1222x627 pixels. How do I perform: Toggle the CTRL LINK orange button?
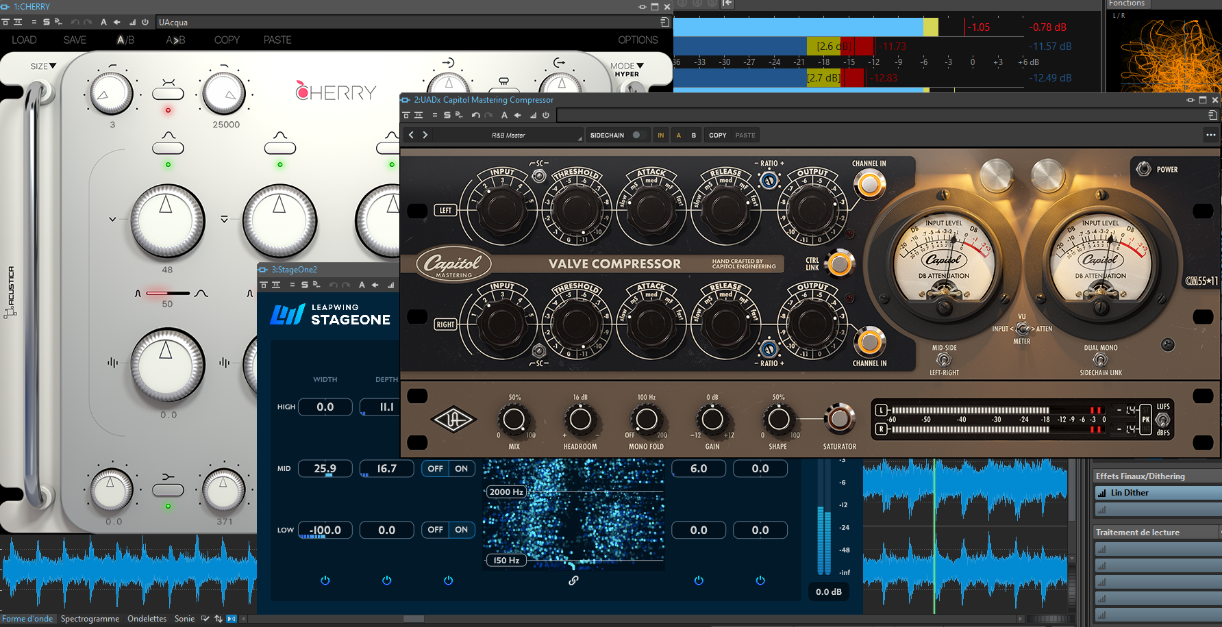pos(840,264)
